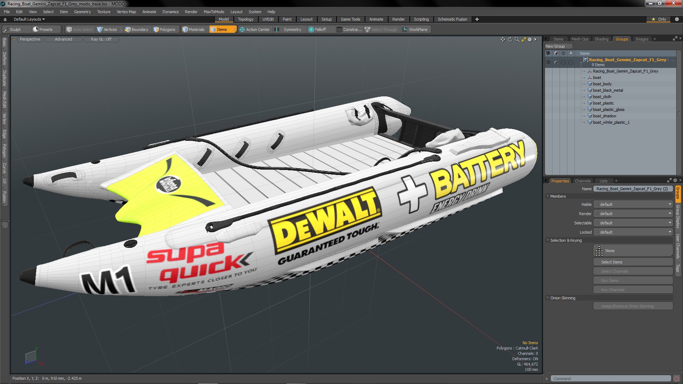Toggle visibility eye of Racing_Boat group
This screenshot has width=683, height=384.
pos(548,62)
